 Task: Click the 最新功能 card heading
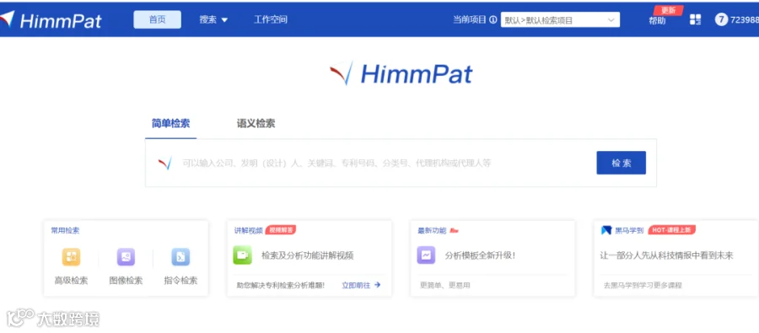(433, 231)
